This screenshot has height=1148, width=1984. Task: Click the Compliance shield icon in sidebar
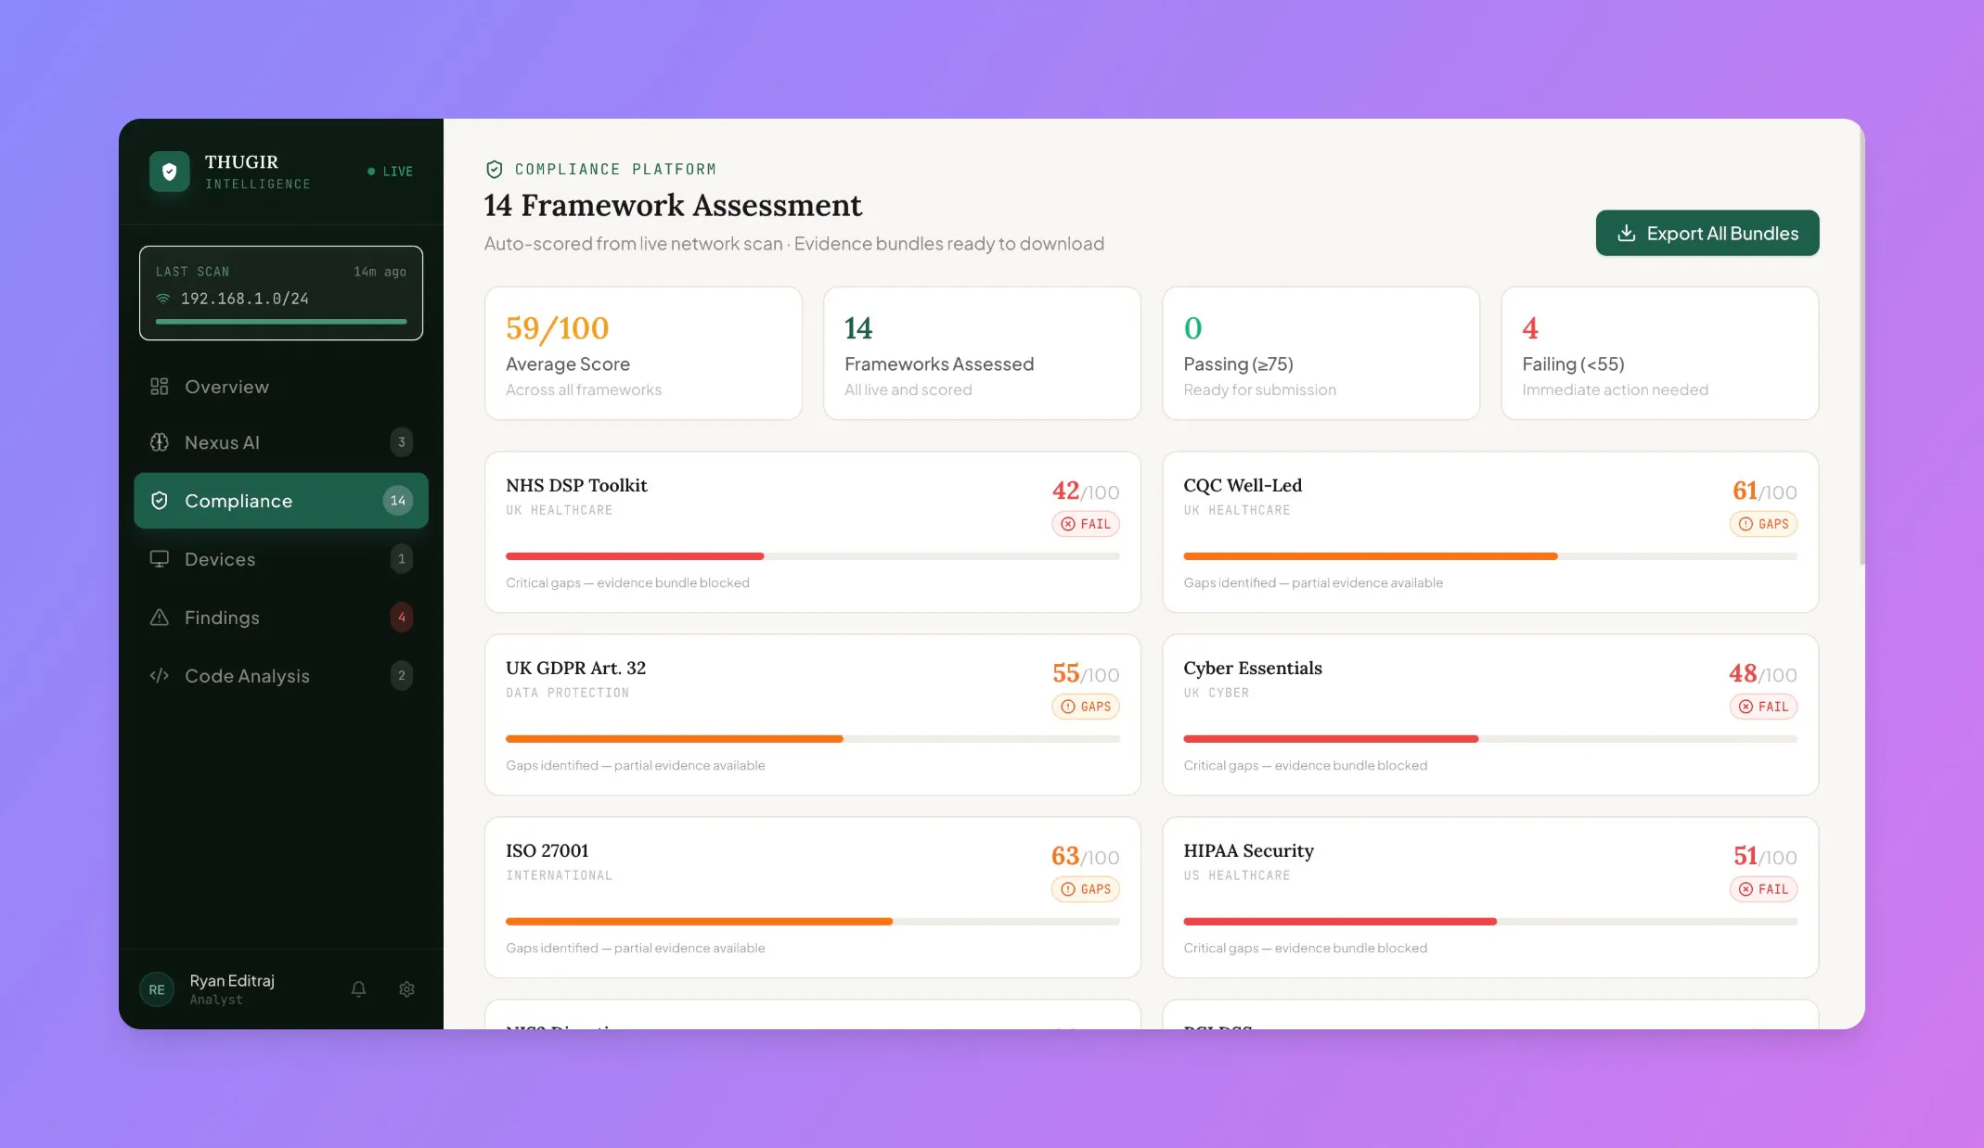click(x=160, y=501)
